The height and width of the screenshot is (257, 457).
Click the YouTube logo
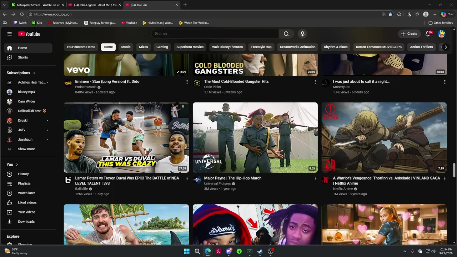[x=29, y=34]
